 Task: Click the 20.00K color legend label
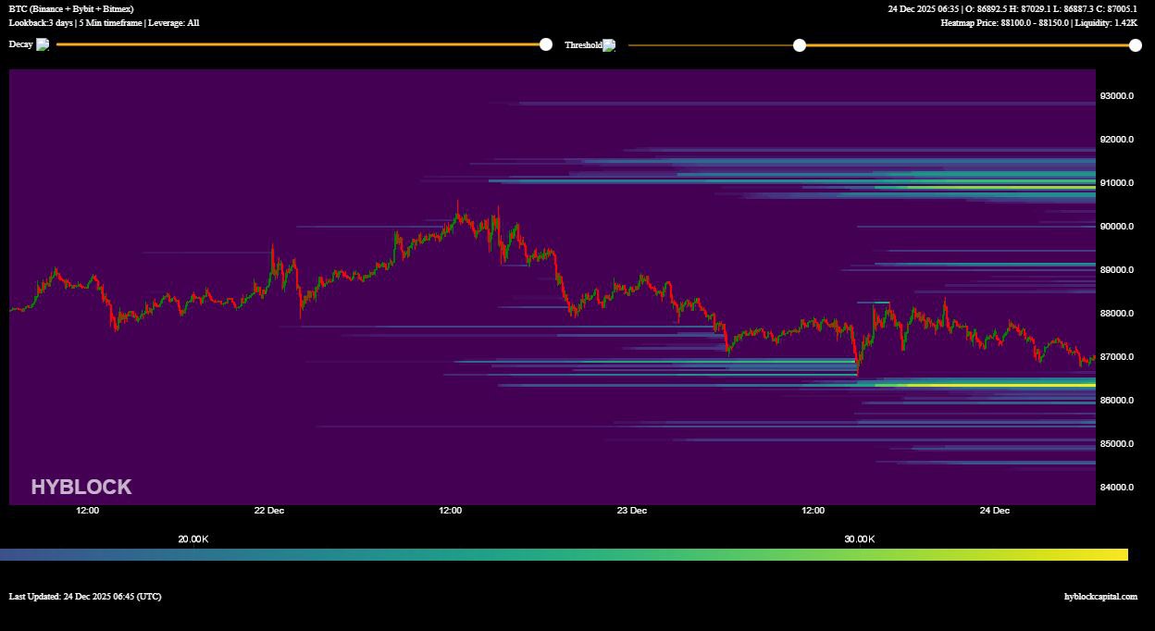pyautogui.click(x=193, y=538)
